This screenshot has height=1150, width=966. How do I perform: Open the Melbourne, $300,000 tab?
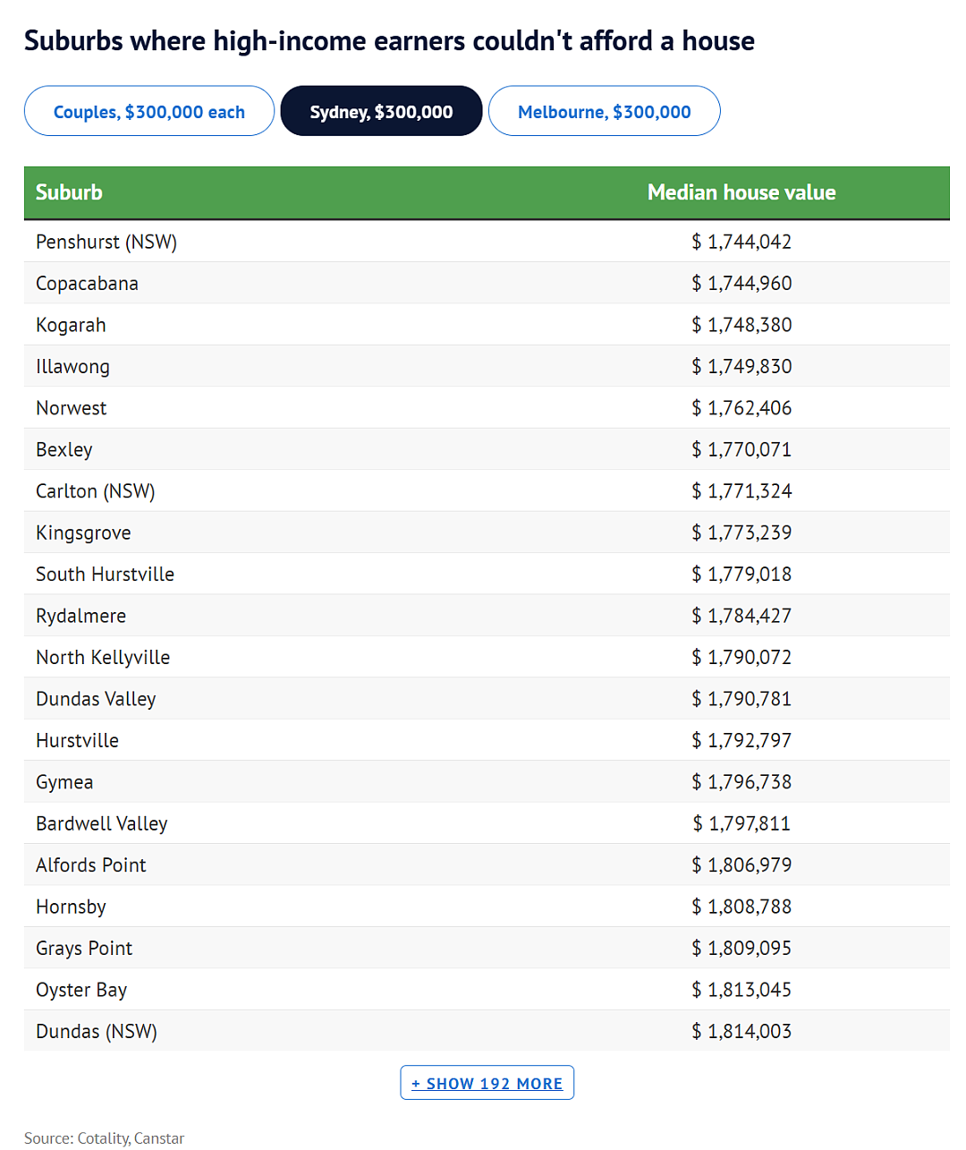pyautogui.click(x=605, y=111)
